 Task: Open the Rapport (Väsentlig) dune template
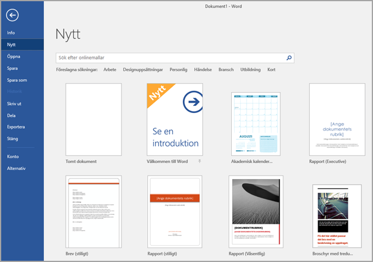click(x=256, y=212)
